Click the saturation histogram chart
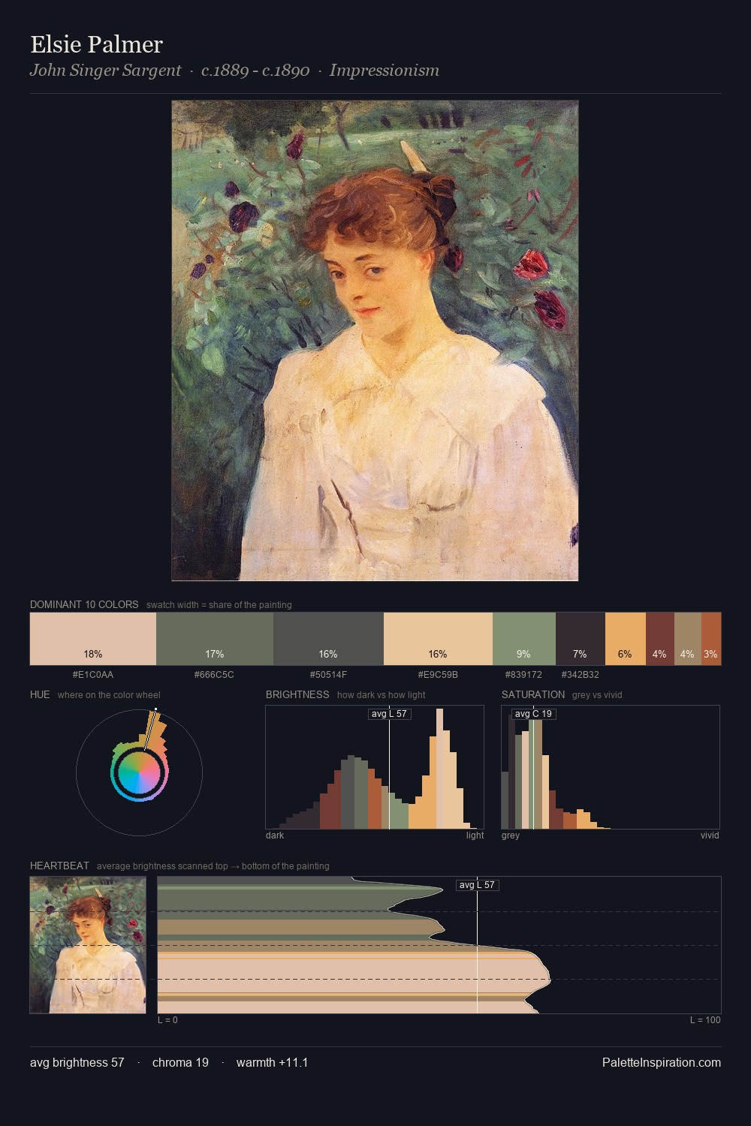 click(x=611, y=767)
